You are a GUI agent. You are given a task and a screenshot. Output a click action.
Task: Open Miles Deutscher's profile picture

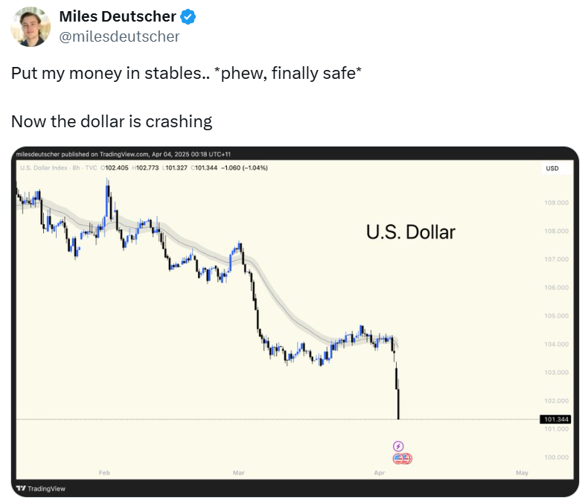click(x=31, y=27)
